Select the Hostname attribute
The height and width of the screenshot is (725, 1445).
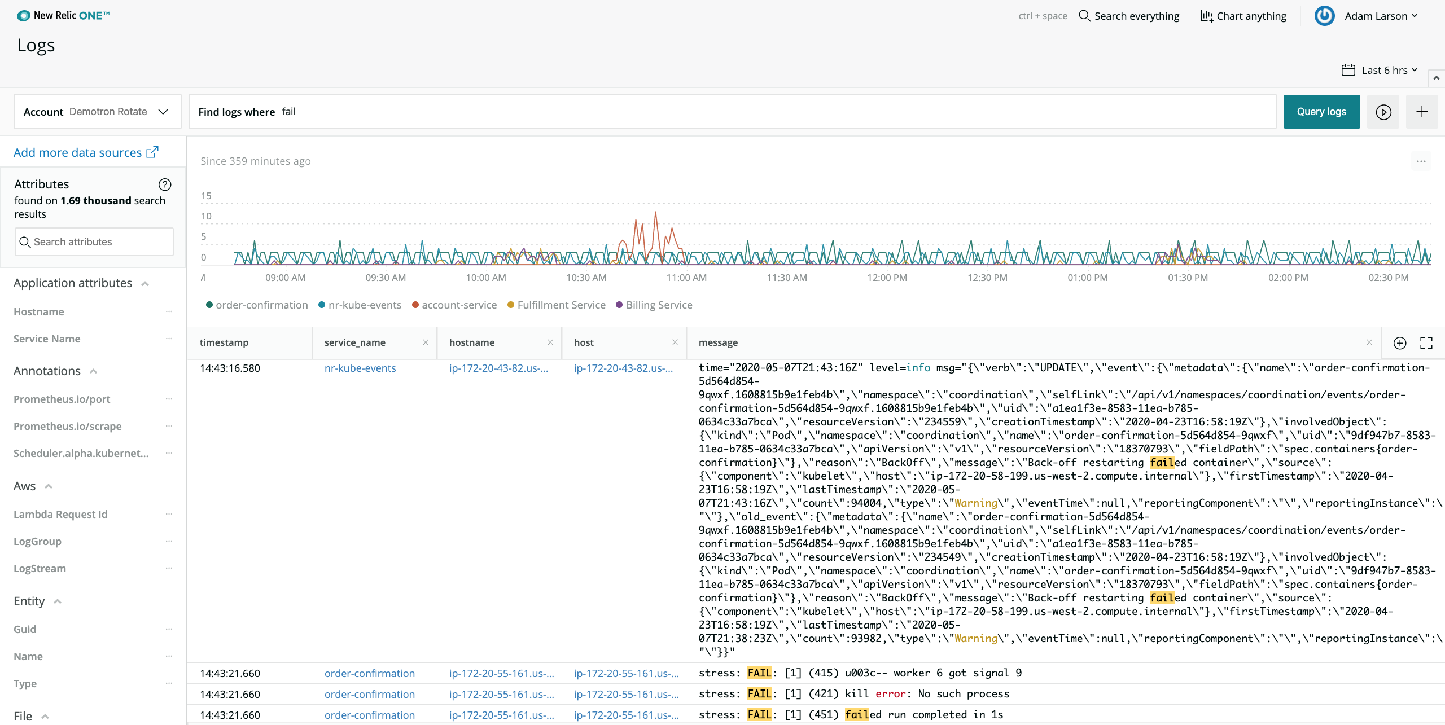point(39,311)
